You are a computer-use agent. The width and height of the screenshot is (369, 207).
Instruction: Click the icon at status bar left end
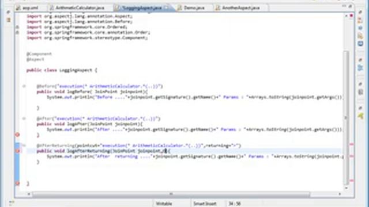coord(12,202)
